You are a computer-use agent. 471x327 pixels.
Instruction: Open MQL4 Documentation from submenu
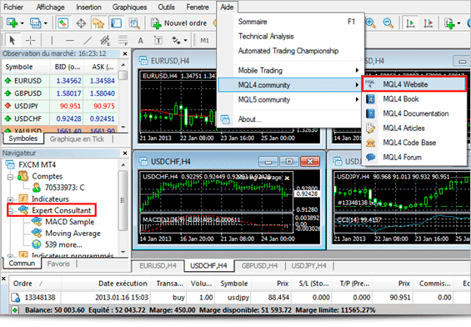(x=414, y=113)
